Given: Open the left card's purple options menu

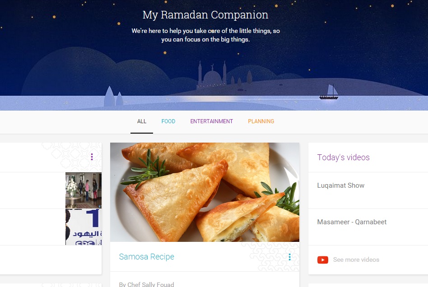Looking at the screenshot, I should 92,157.
